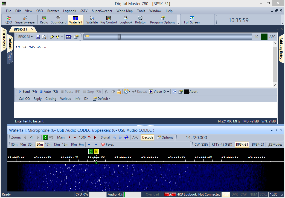This screenshot has height=198, width=285.
Task: Open the Rotator toolbar icon
Action: [140, 20]
